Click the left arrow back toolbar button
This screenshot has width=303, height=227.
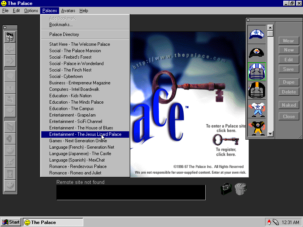click(x=10, y=49)
